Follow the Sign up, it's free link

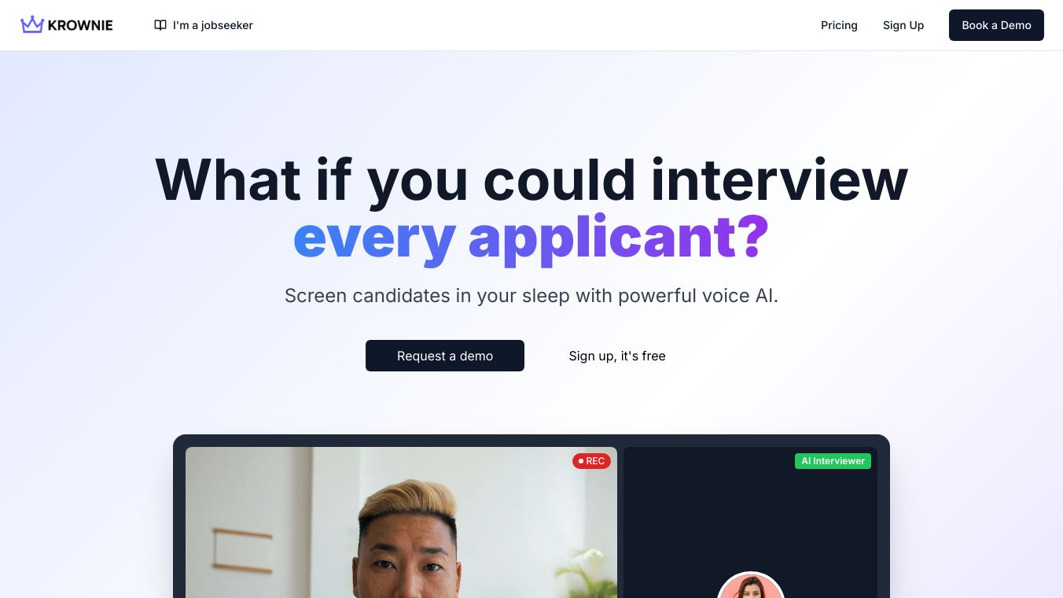[617, 356]
